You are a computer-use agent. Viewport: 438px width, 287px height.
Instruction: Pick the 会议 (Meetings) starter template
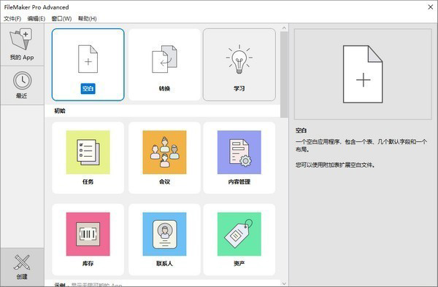(x=164, y=158)
